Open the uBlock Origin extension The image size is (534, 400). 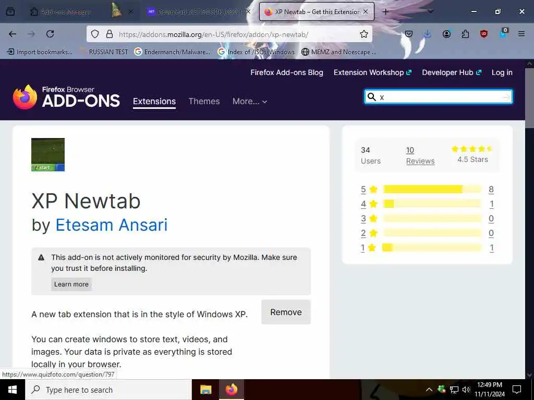[x=484, y=34]
